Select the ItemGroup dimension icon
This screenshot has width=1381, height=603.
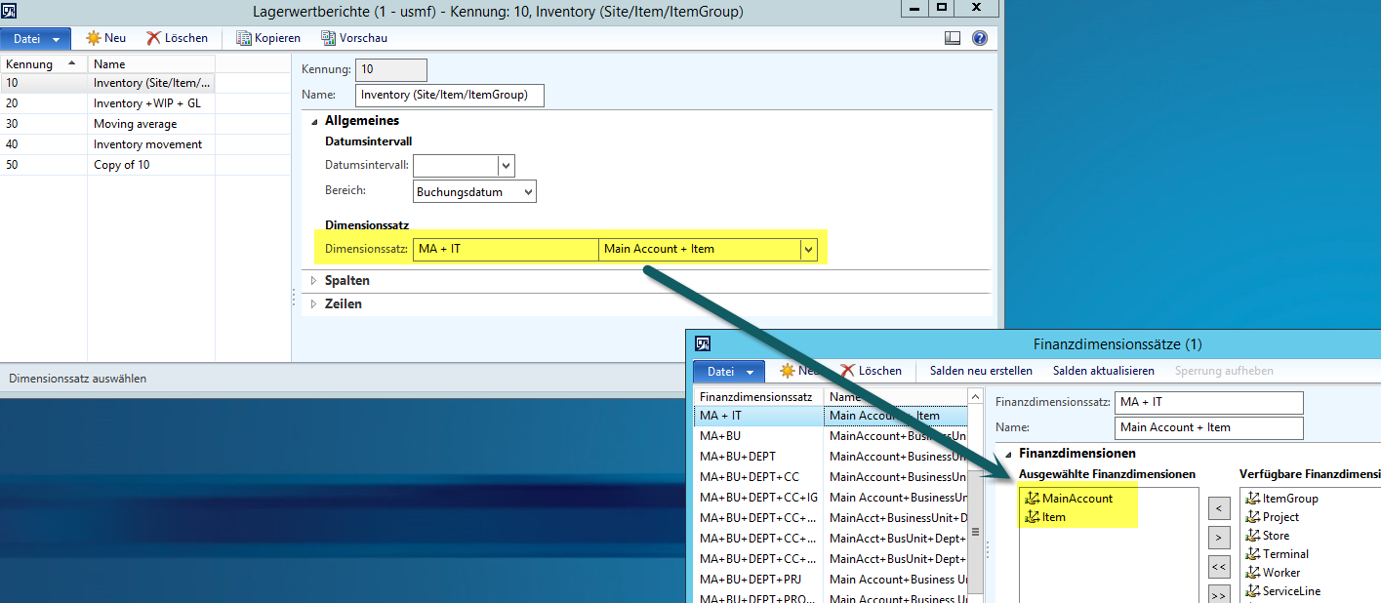[1253, 499]
